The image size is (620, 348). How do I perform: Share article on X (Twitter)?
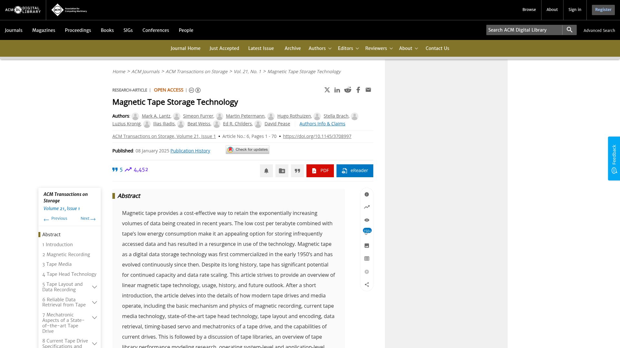click(x=327, y=90)
